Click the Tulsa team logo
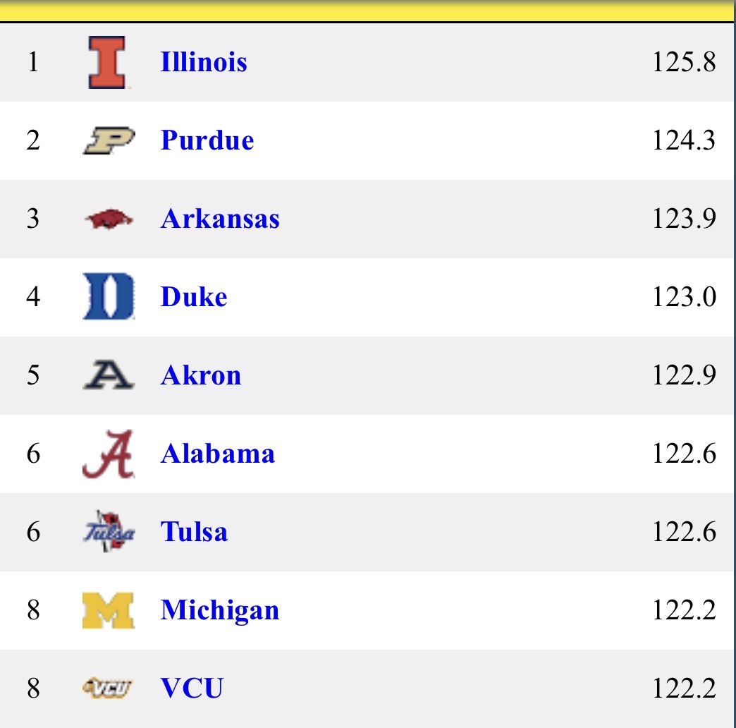Screen dimensions: 736x728 [108, 532]
